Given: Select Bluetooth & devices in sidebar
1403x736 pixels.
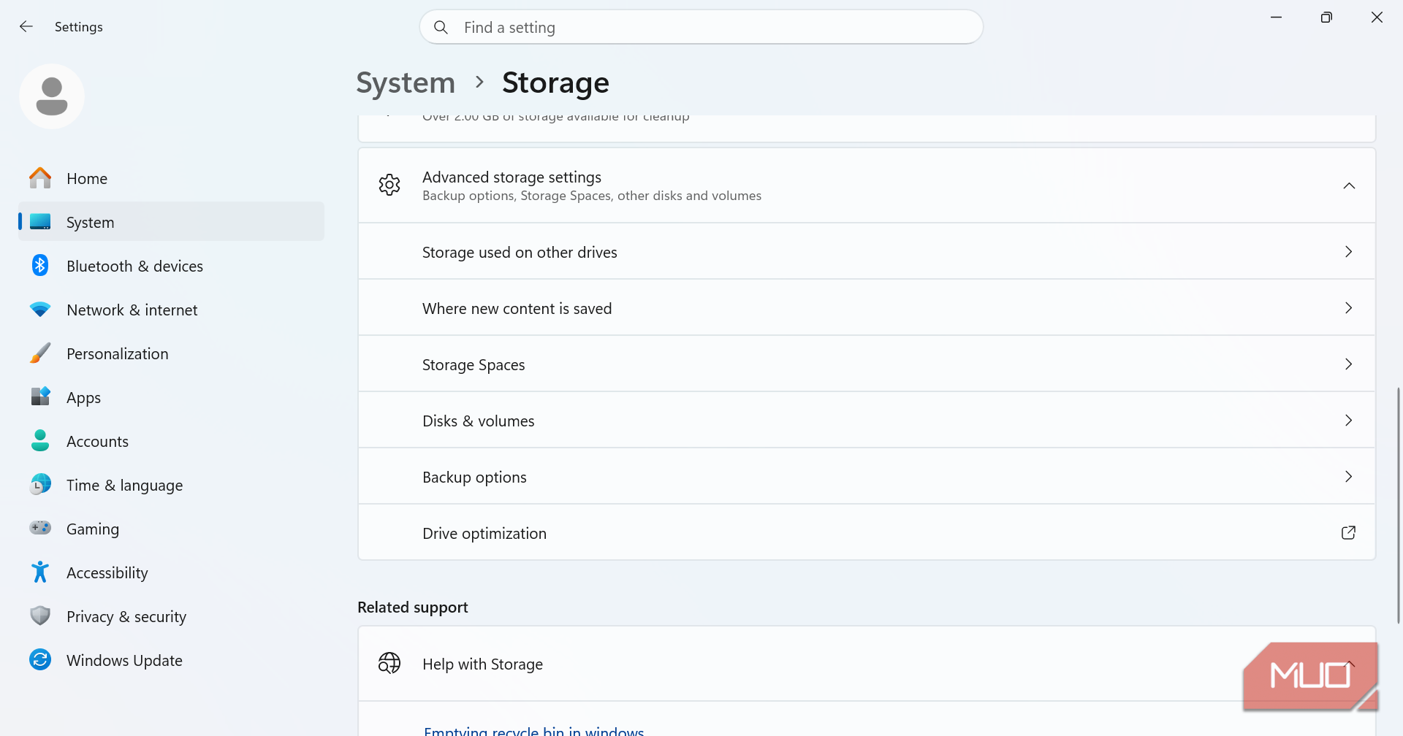Looking at the screenshot, I should 171,266.
